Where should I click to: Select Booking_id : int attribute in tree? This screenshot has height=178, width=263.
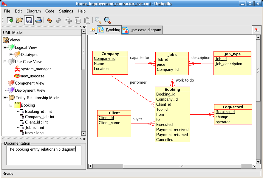click(x=38, y=112)
